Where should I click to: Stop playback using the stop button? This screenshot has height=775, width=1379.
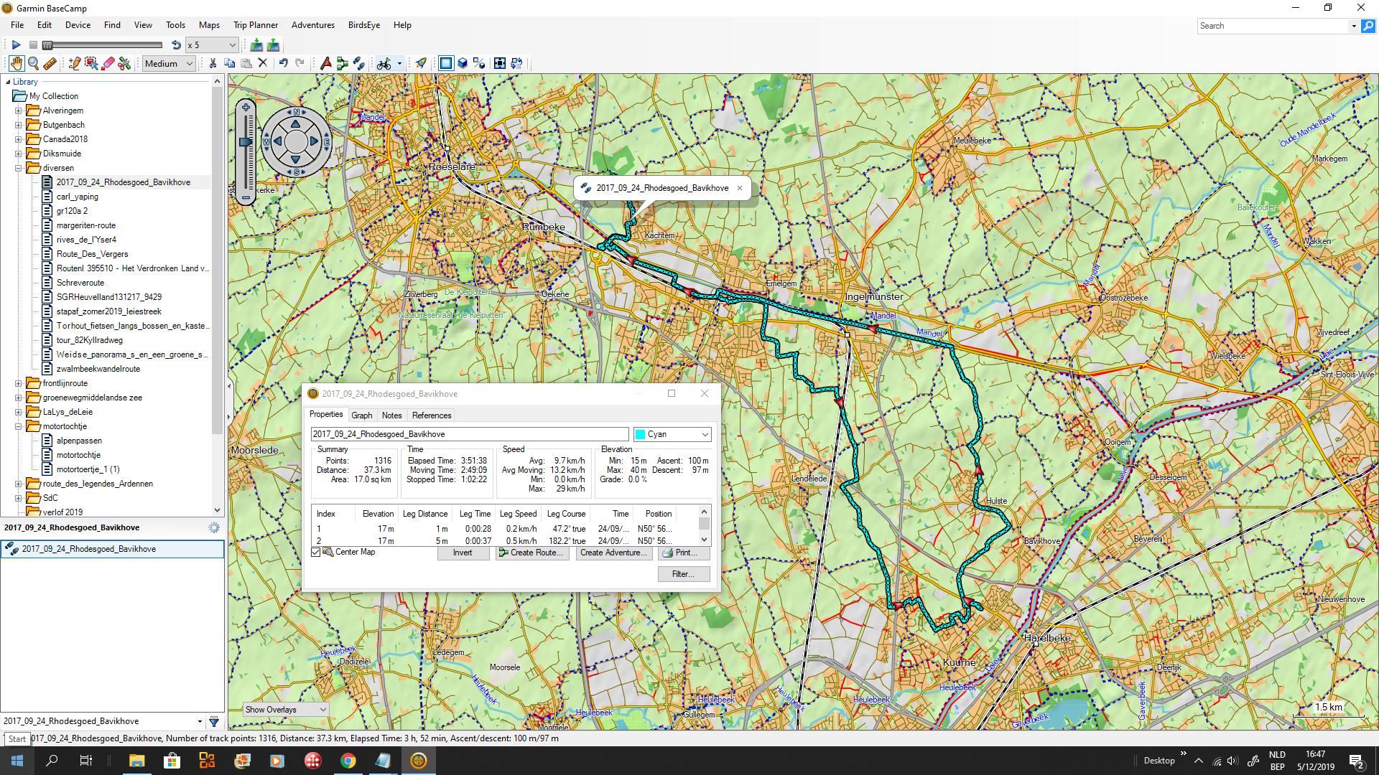33,45
